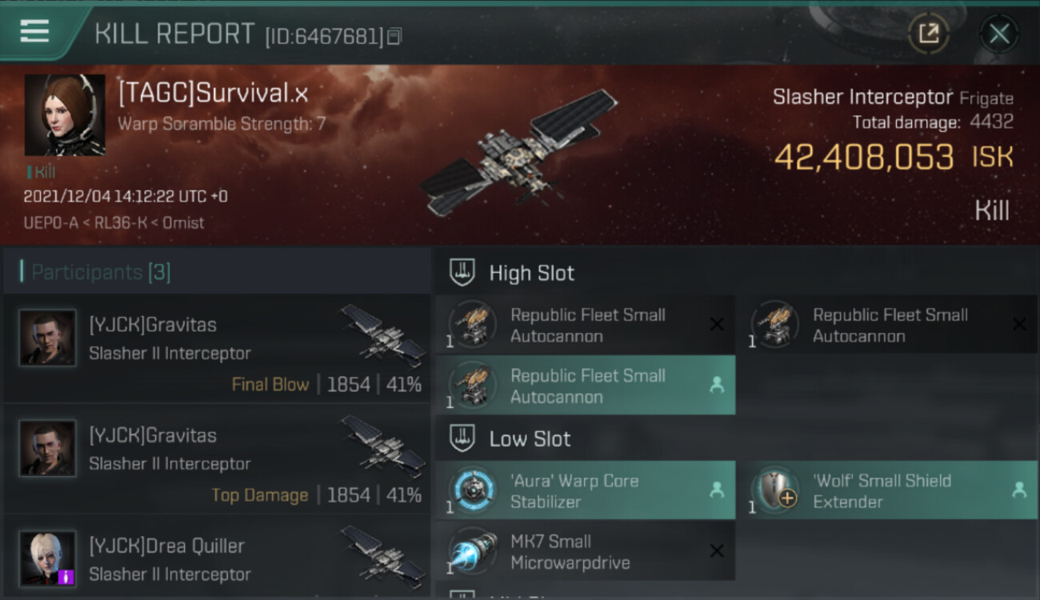View Drea Quiller's portrait
Image resolution: width=1040 pixels, height=600 pixels.
48,558
